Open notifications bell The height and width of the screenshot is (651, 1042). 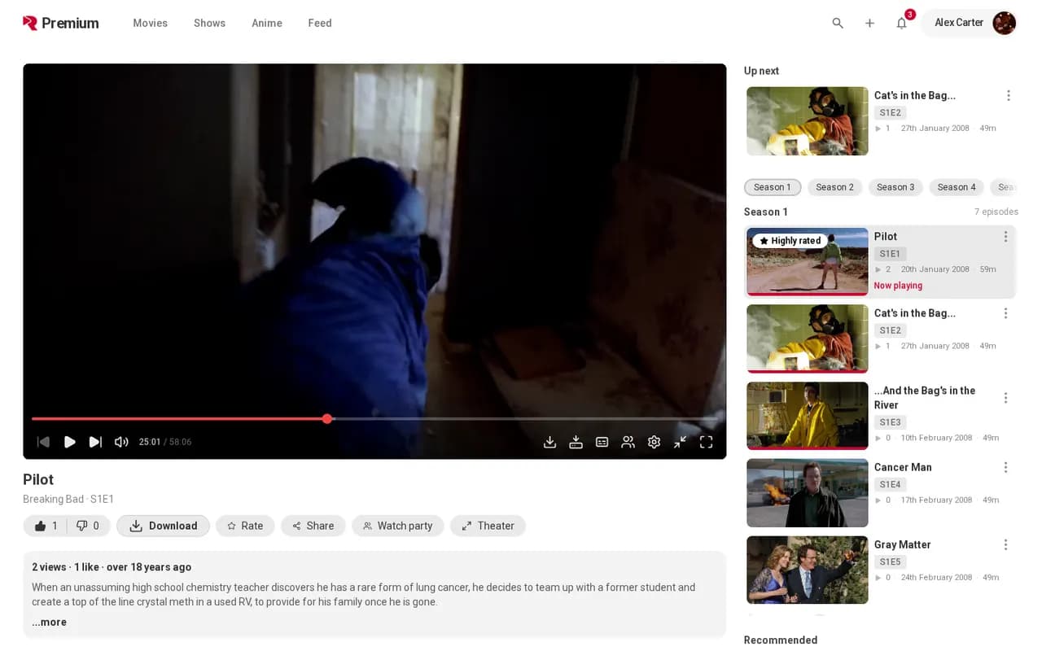(902, 23)
